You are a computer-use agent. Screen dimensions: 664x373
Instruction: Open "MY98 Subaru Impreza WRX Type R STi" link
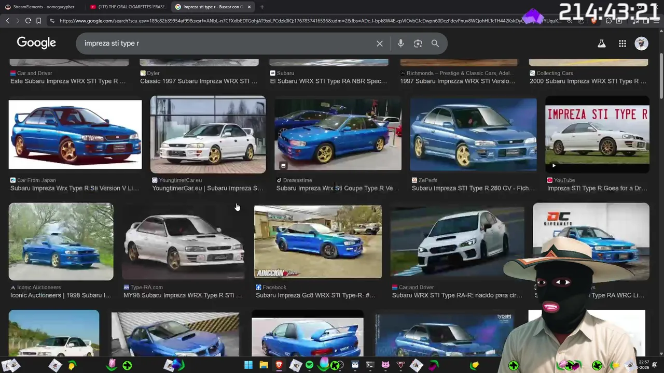tap(183, 295)
